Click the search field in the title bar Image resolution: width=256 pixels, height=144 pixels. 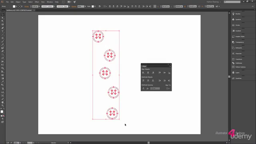232,2
